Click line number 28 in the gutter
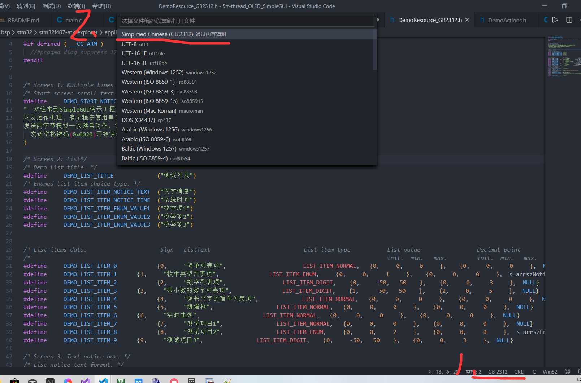Image resolution: width=581 pixels, height=383 pixels. 9,241
